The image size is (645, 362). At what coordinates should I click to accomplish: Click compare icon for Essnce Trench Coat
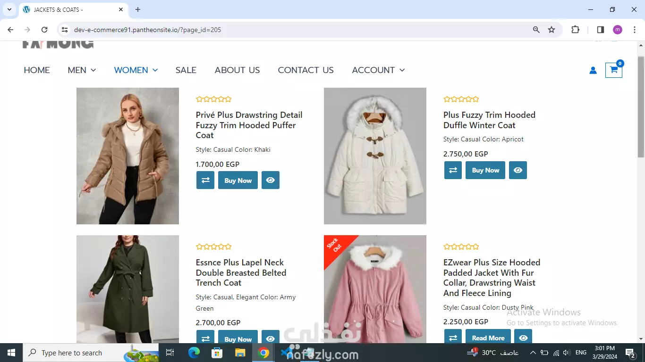click(205, 337)
